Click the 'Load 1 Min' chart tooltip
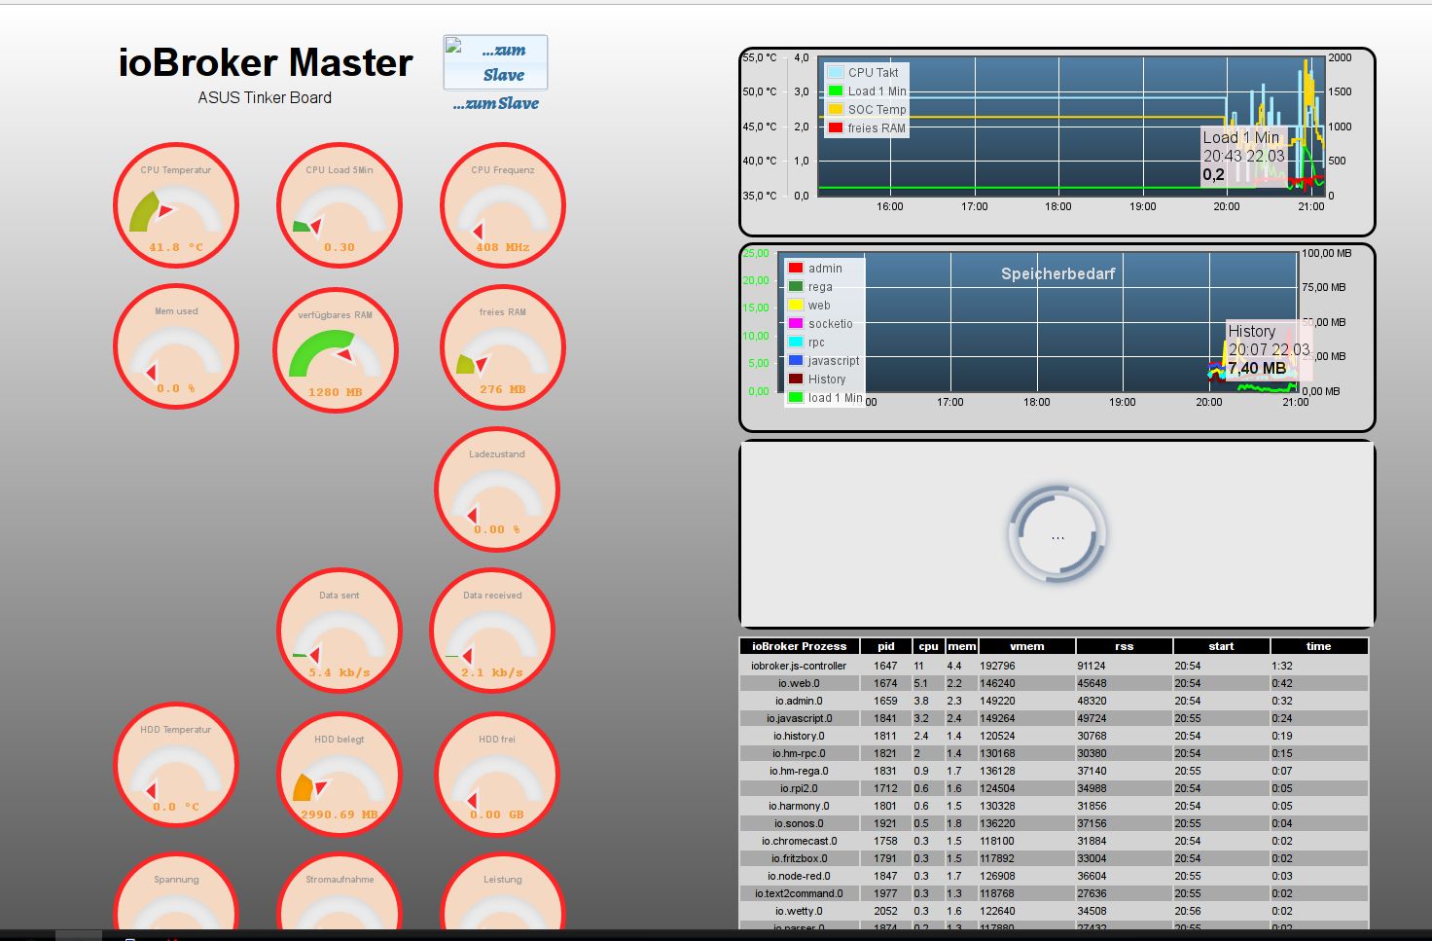This screenshot has height=941, width=1432. pos(1244,156)
